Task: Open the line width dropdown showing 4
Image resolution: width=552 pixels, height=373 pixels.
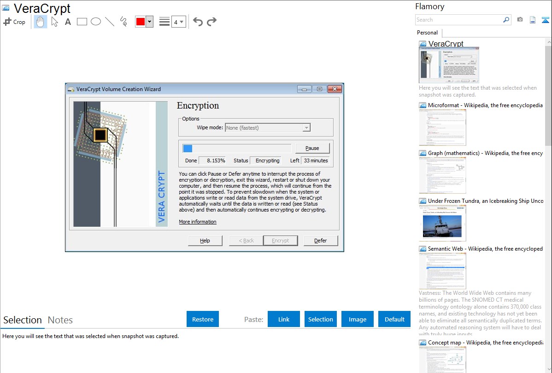Action: pos(179,22)
